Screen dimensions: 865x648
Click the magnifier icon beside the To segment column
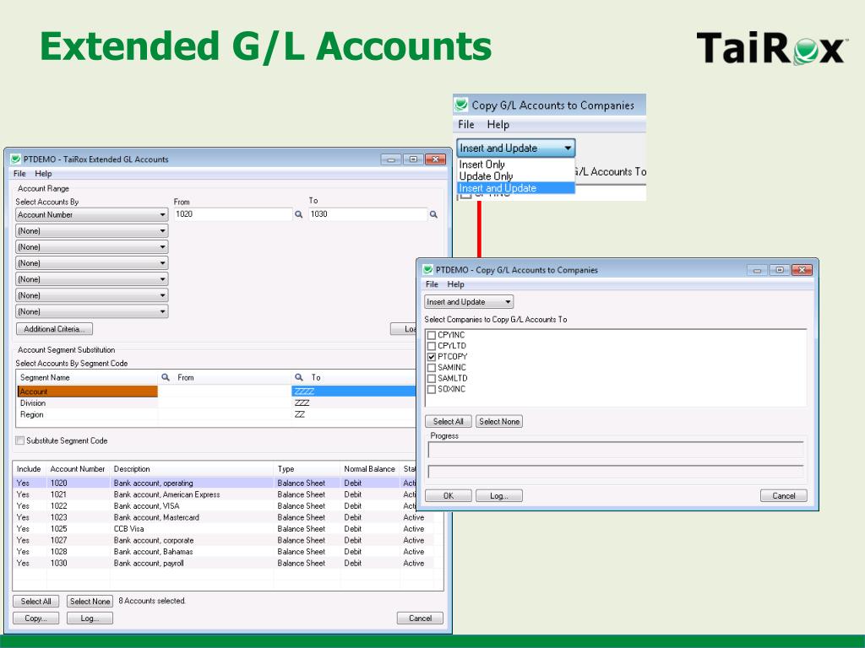pyautogui.click(x=299, y=377)
